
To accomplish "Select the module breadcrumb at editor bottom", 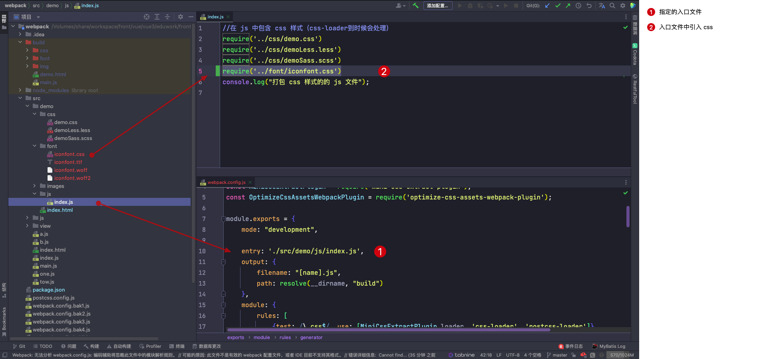I will [x=262, y=337].
